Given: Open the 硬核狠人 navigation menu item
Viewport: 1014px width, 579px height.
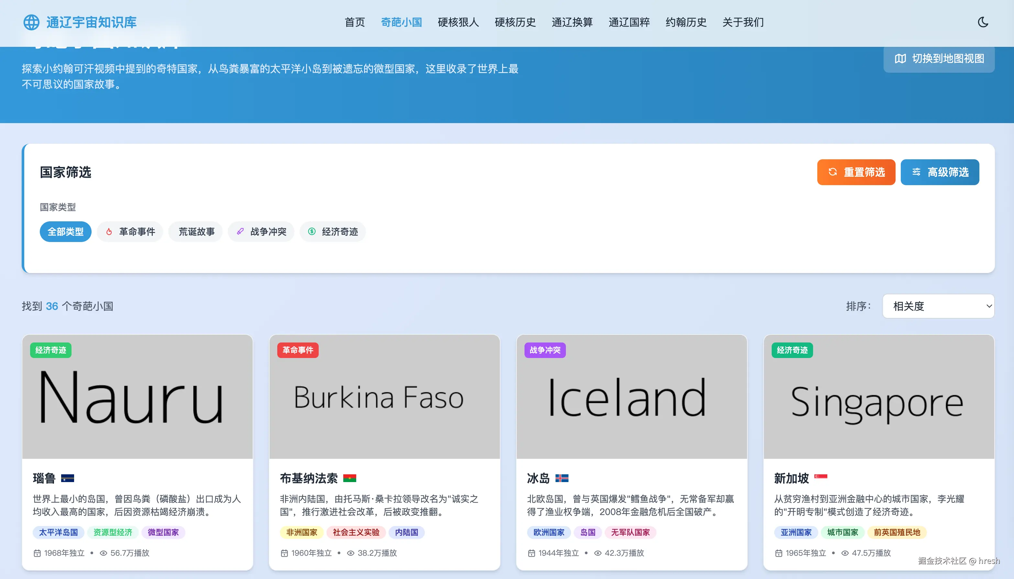Looking at the screenshot, I should tap(458, 22).
